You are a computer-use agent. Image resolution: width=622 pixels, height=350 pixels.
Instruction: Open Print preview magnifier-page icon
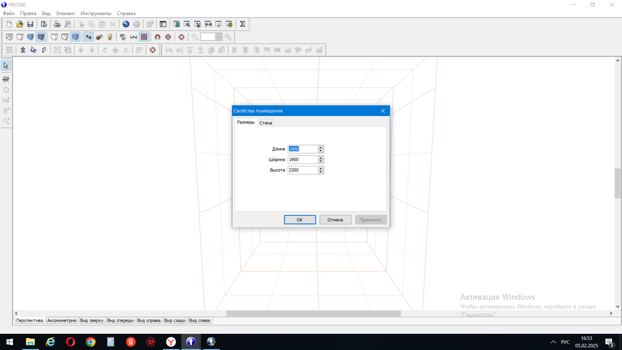click(x=67, y=24)
